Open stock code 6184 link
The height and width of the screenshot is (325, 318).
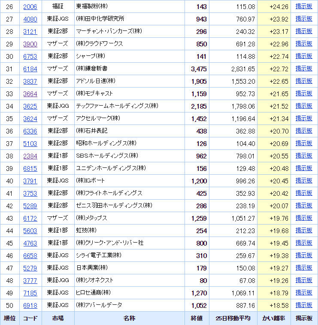click(30, 69)
